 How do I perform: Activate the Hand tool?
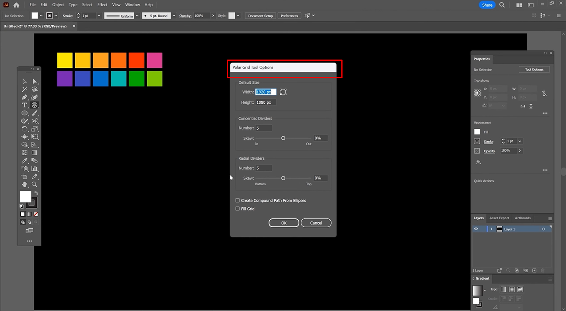(x=25, y=185)
